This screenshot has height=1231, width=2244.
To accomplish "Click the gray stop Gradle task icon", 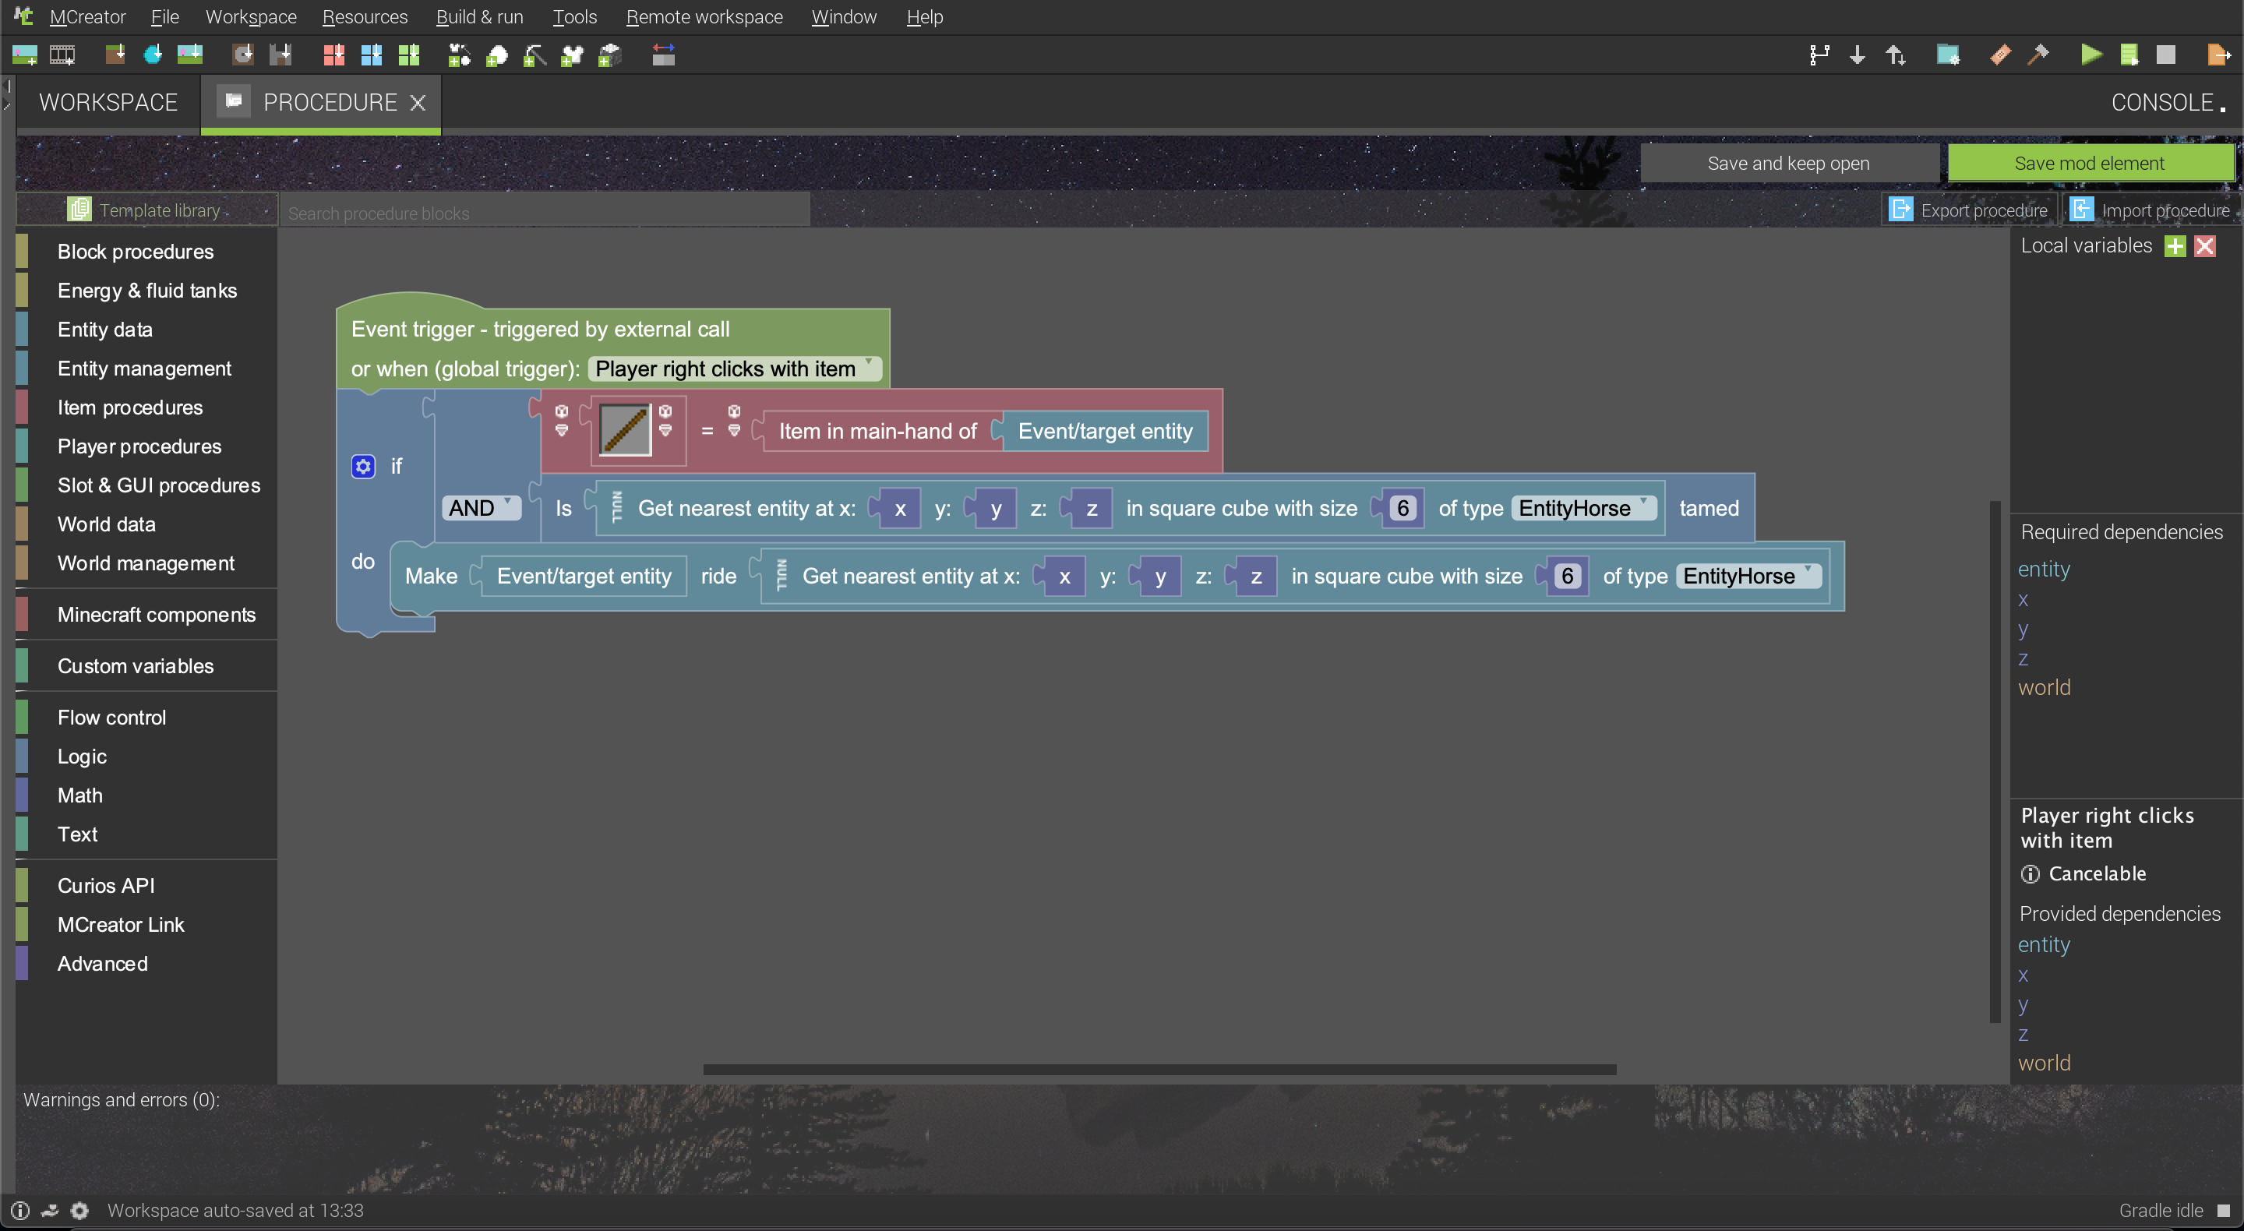I will click(2165, 55).
